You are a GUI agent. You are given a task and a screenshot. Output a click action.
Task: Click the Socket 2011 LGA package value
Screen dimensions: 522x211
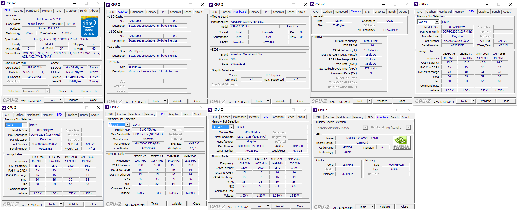pyautogui.click(x=49, y=28)
